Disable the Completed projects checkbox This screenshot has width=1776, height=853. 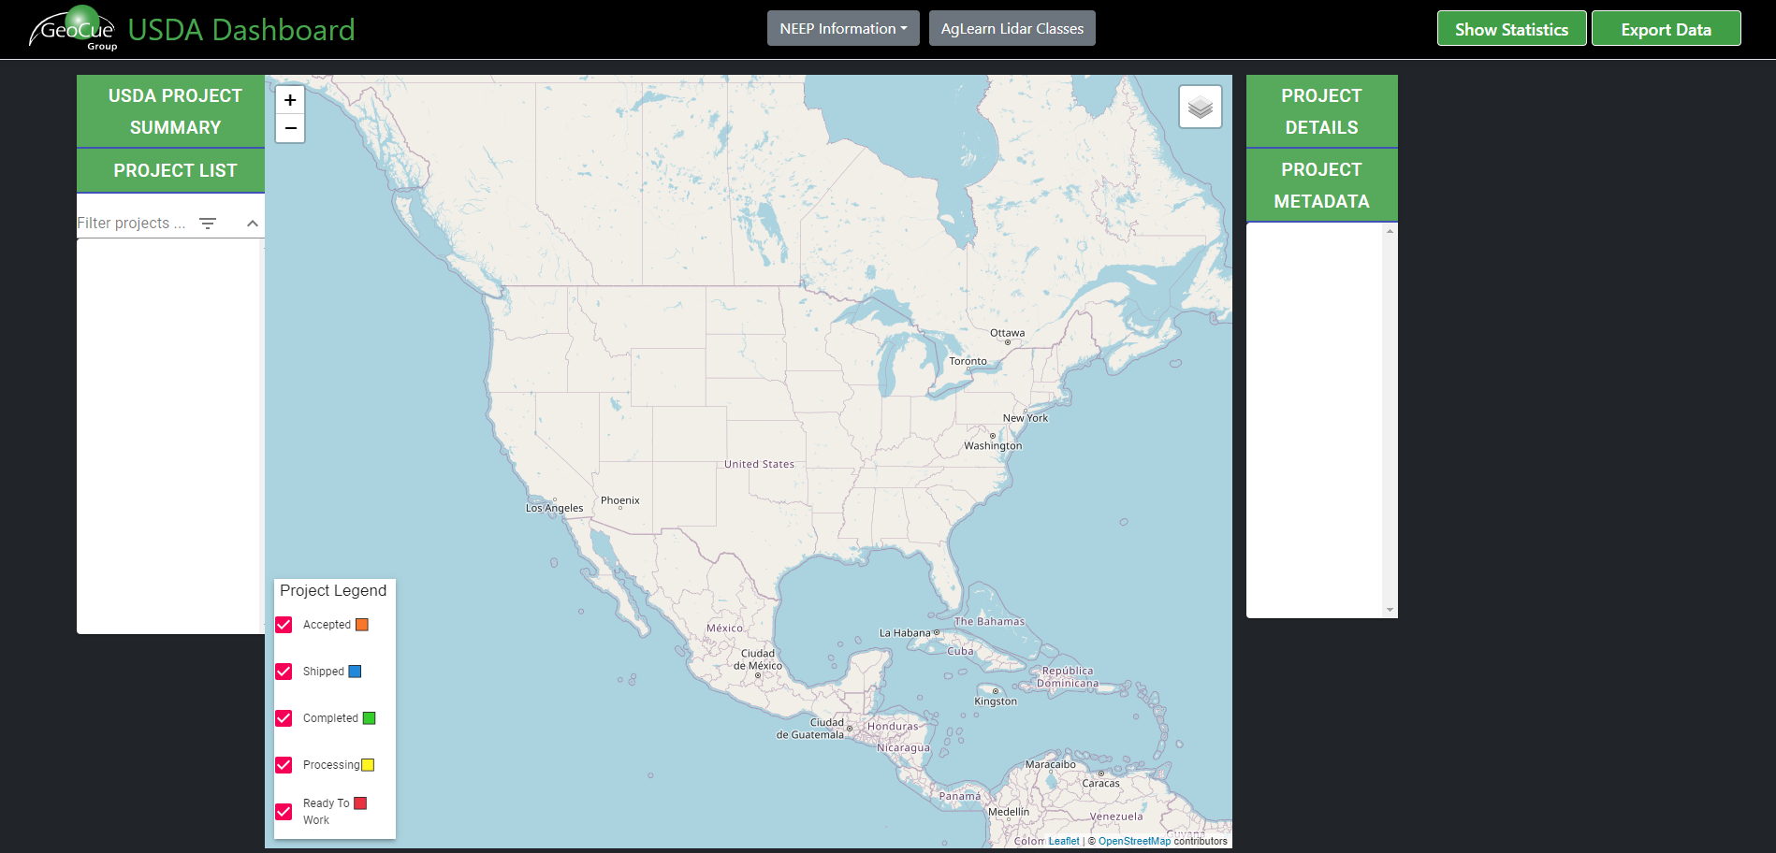(284, 717)
